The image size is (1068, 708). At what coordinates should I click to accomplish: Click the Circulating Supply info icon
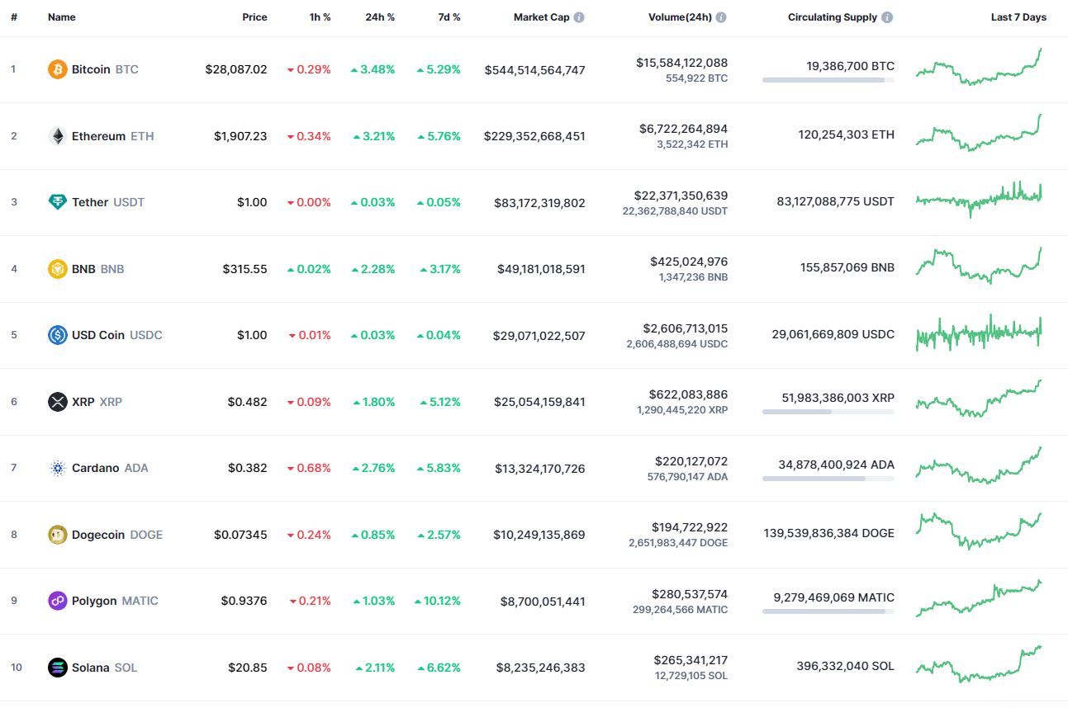pos(887,17)
